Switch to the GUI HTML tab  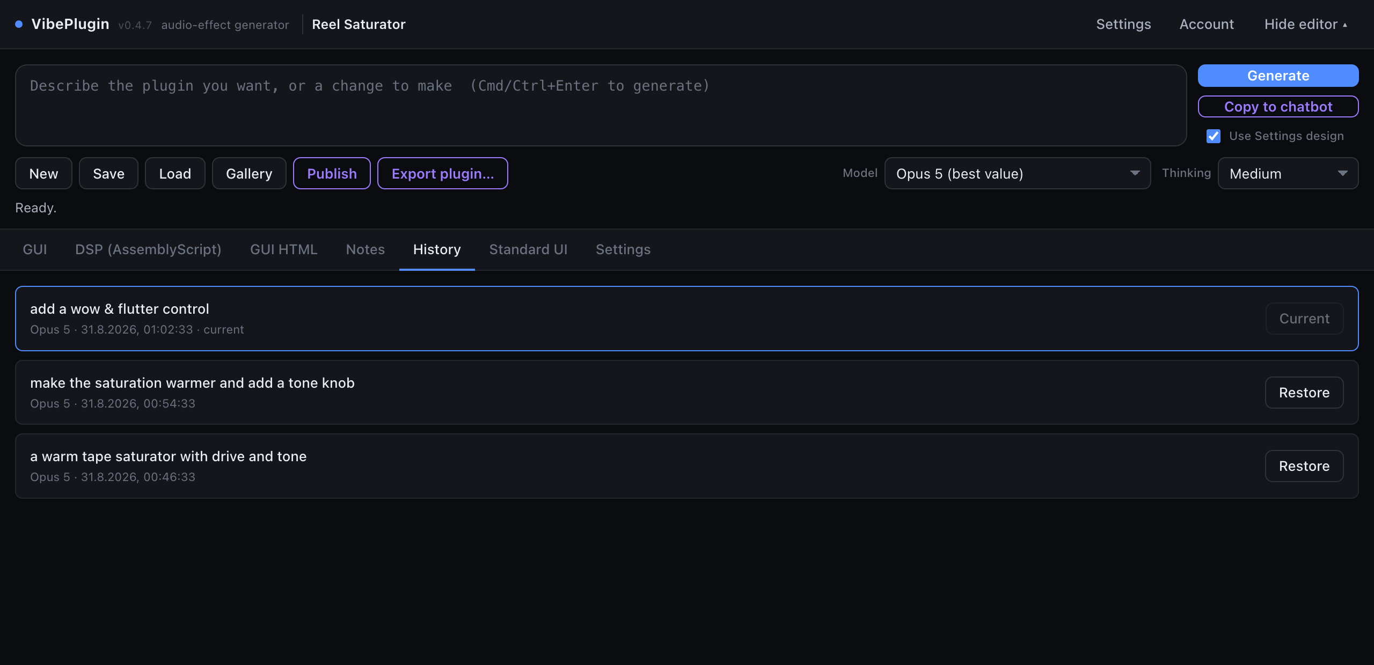283,249
